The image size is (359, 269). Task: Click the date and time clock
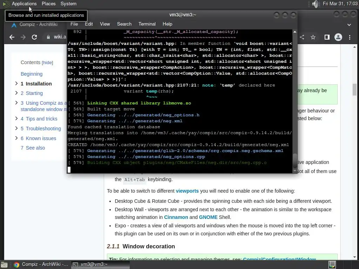coord(340,4)
